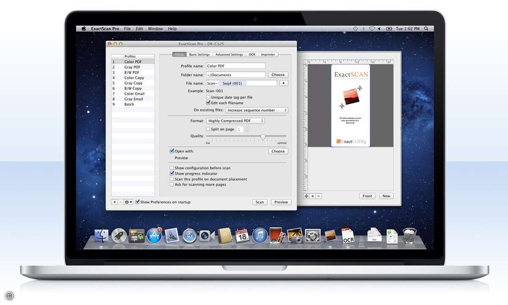Open the Contacts address book in the Dock
This screenshot has width=508, height=305.
click(225, 235)
